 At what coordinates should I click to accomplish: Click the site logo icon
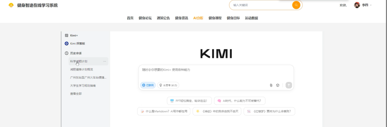coord(11,5)
